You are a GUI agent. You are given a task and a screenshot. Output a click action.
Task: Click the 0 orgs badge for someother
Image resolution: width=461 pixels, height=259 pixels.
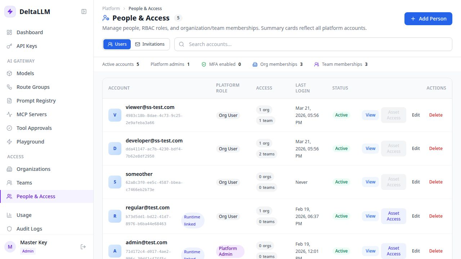pos(265,177)
